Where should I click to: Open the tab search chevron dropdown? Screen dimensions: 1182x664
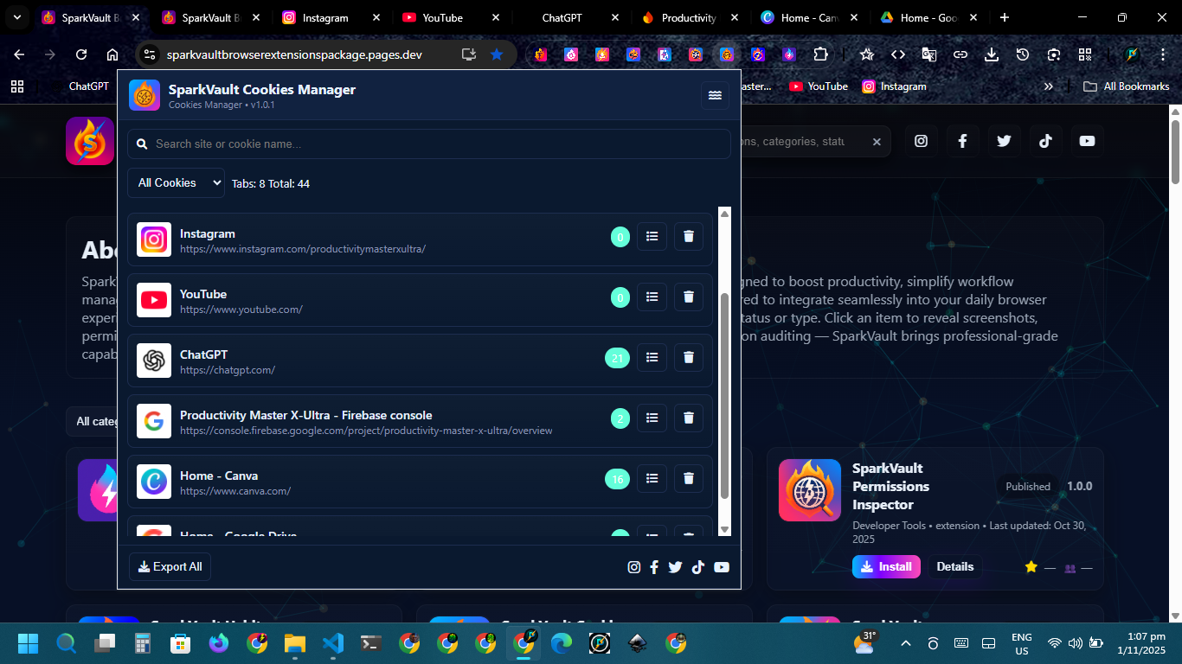16,17
